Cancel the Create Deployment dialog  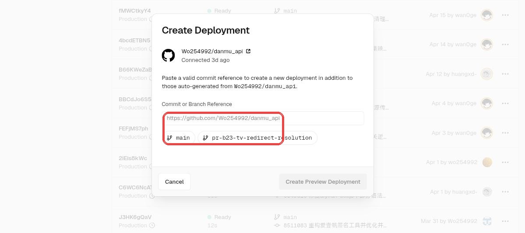(x=174, y=182)
